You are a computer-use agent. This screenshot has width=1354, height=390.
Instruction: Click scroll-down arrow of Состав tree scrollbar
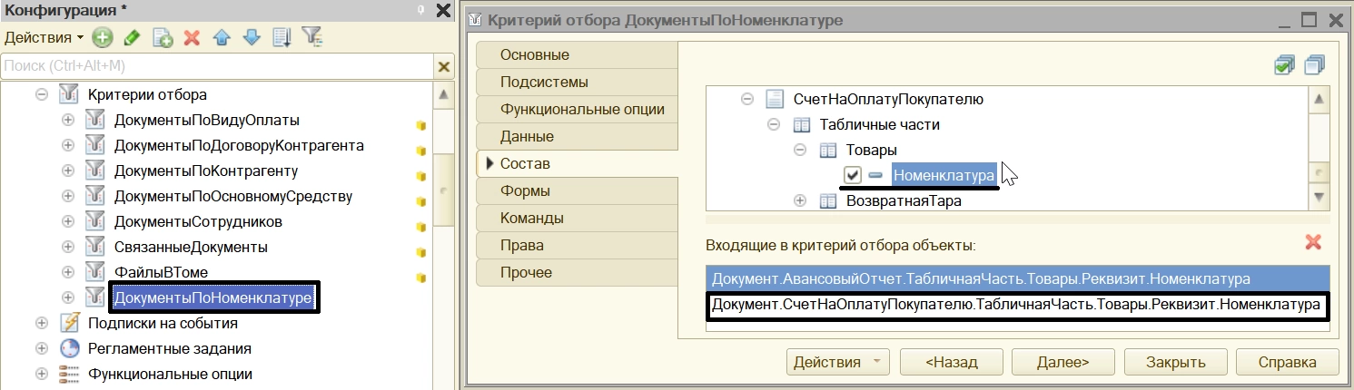[x=1319, y=198]
